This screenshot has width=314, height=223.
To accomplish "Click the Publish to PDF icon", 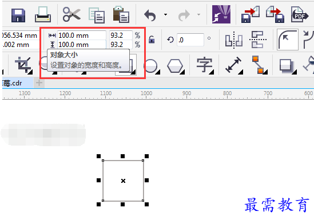I will click(x=300, y=14).
